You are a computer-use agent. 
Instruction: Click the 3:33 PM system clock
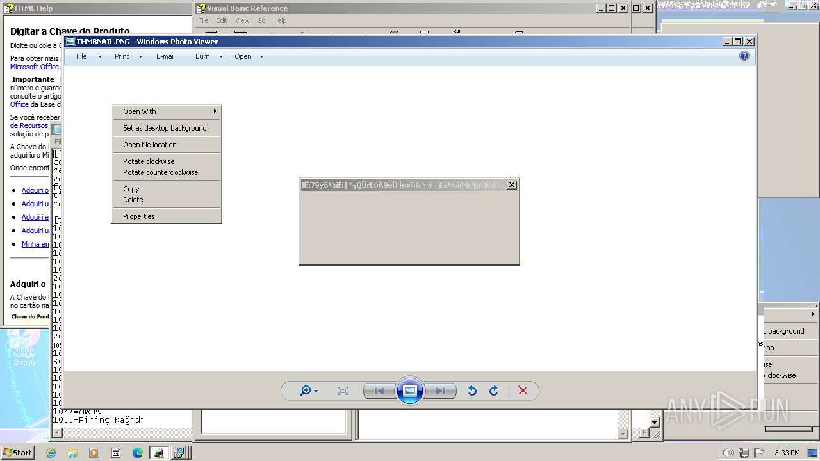787,453
